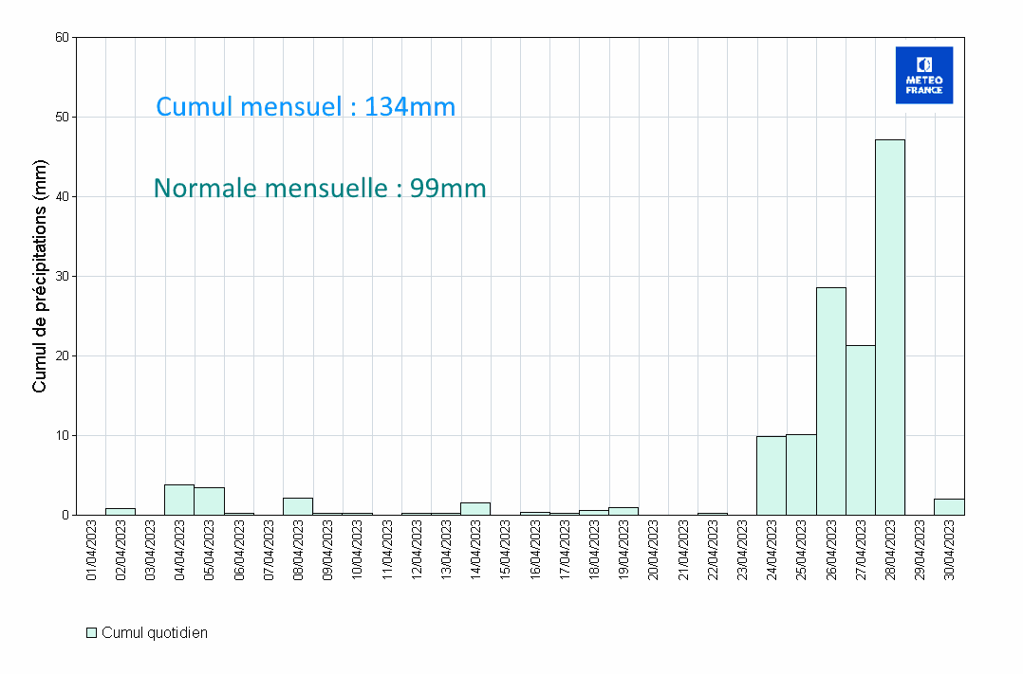Click the 60 label on the y-axis
Screen dimensions: 1023x674
coord(62,38)
